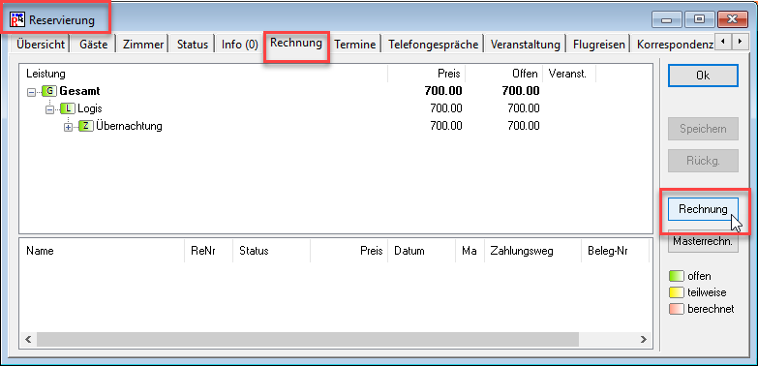The height and width of the screenshot is (366, 758).
Task: Click the Rückg. button
Action: click(x=703, y=161)
